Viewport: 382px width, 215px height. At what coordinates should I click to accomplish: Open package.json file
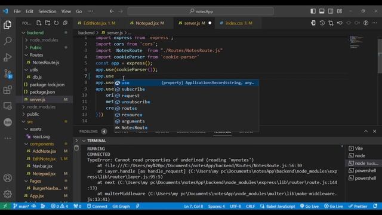click(x=42, y=92)
